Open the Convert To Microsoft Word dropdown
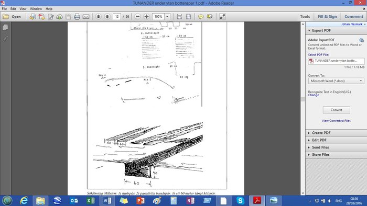This screenshot has width=367, height=206. (336, 81)
